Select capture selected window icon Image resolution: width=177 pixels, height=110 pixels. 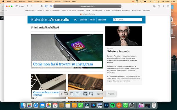(x=72, y=94)
